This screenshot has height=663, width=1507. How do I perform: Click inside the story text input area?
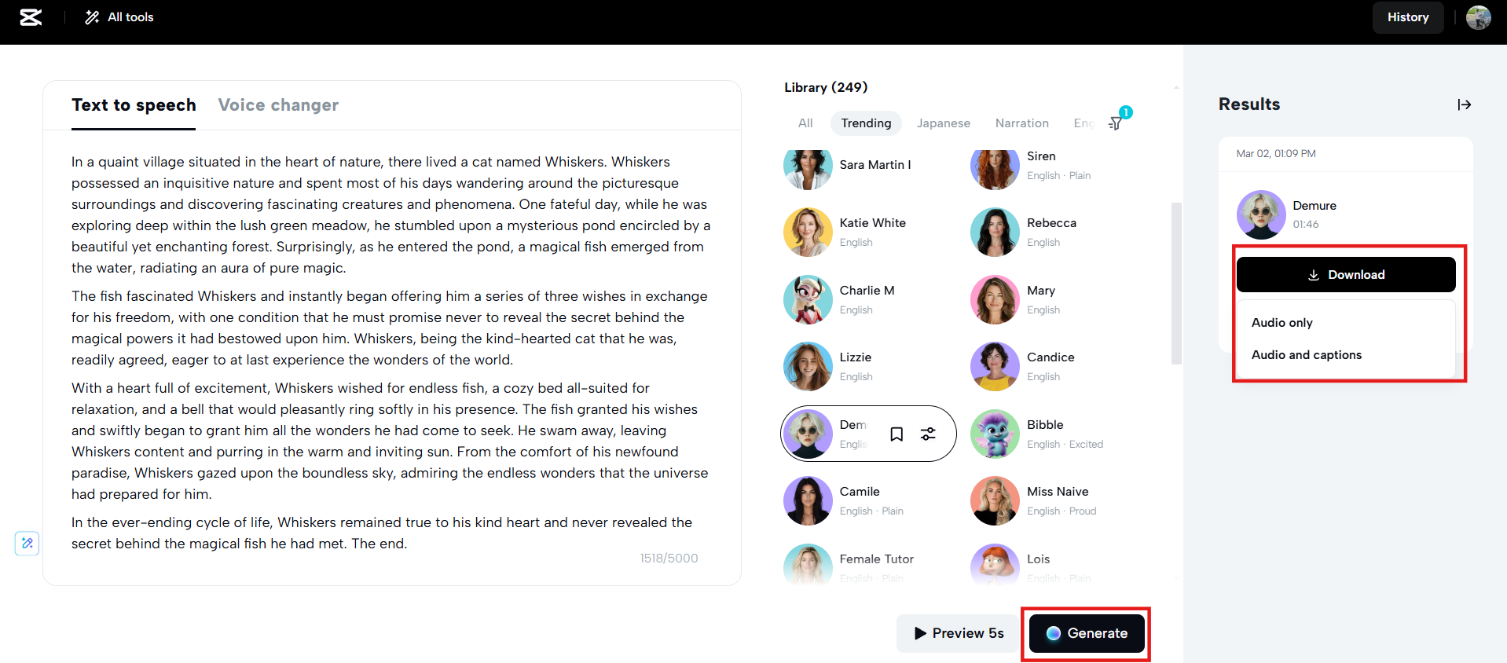pyautogui.click(x=391, y=352)
